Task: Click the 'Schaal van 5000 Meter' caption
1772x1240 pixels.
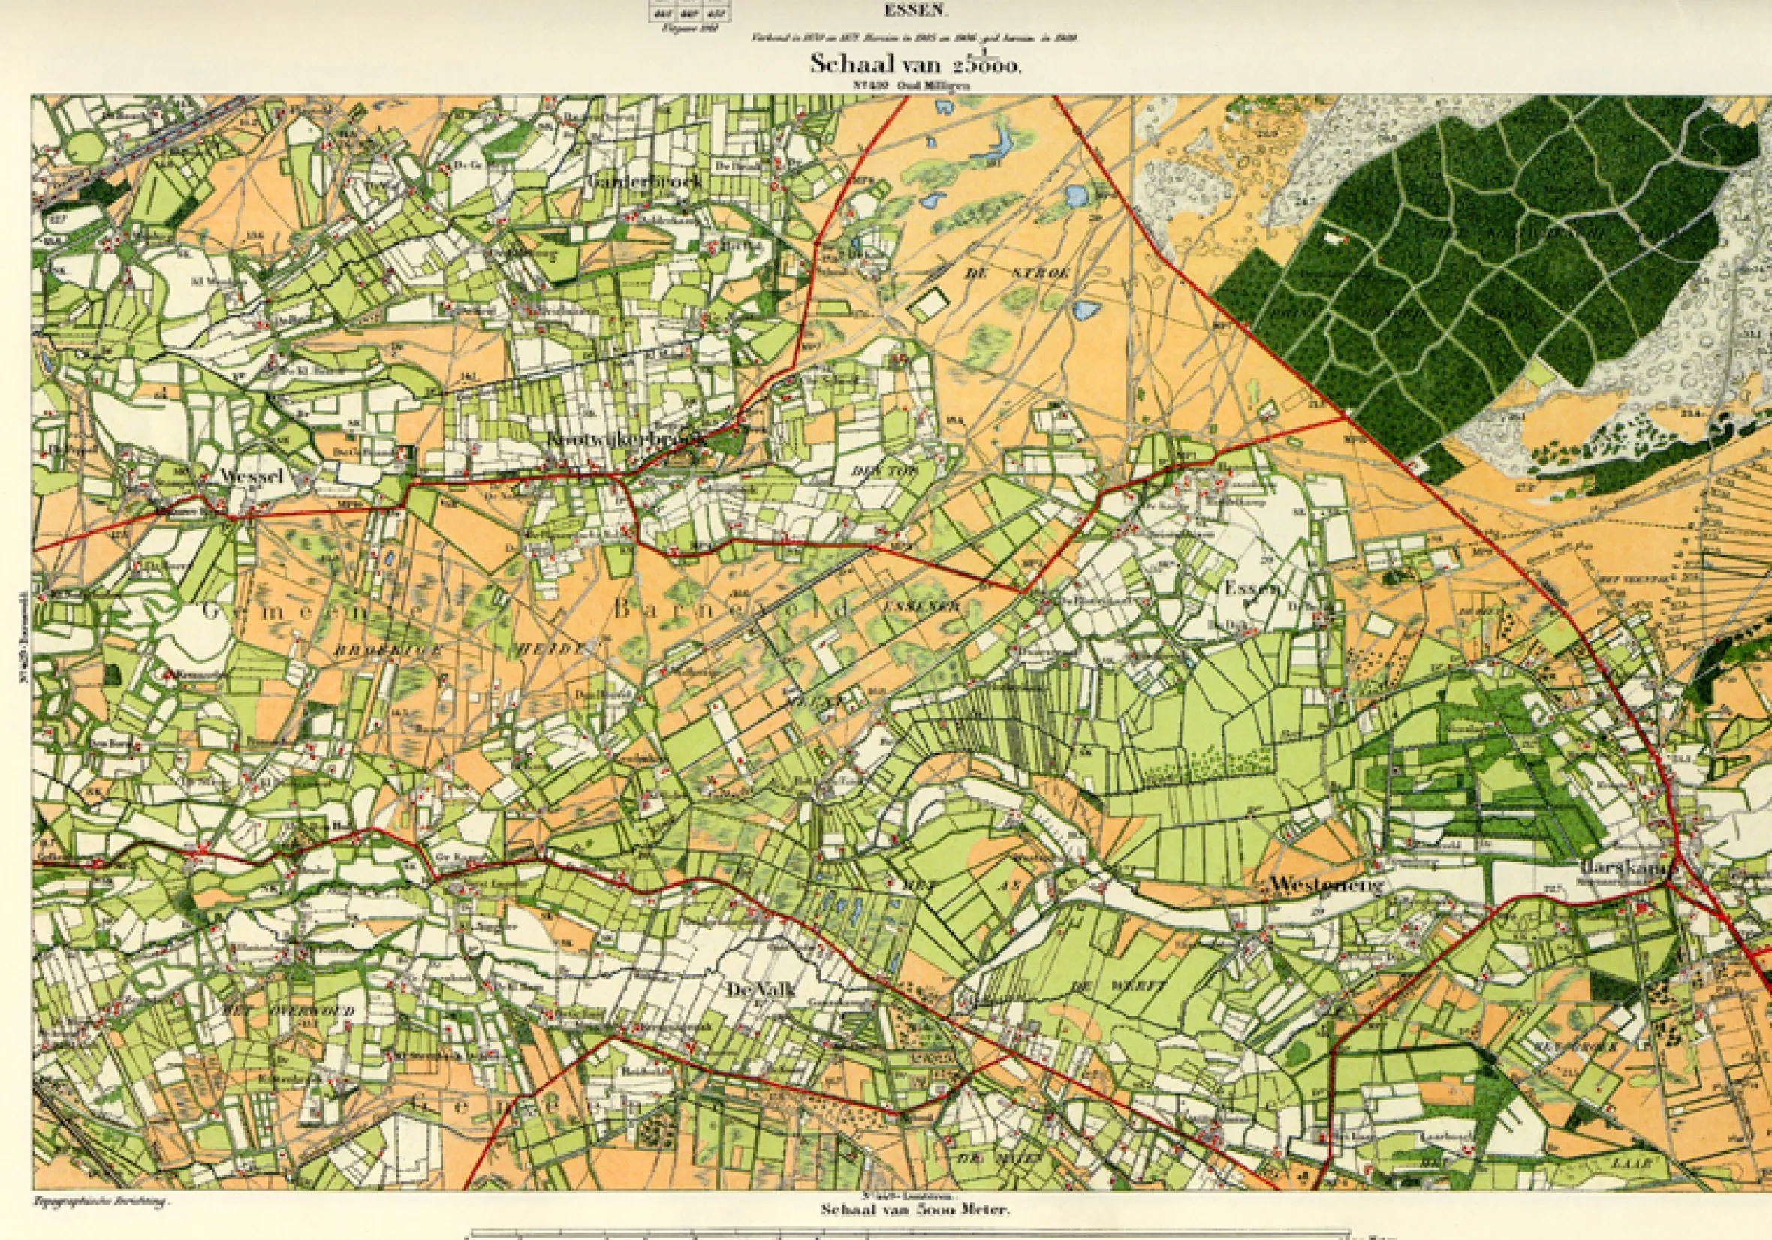Action: click(916, 1209)
